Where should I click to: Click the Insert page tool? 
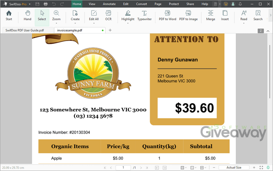tap(225, 16)
